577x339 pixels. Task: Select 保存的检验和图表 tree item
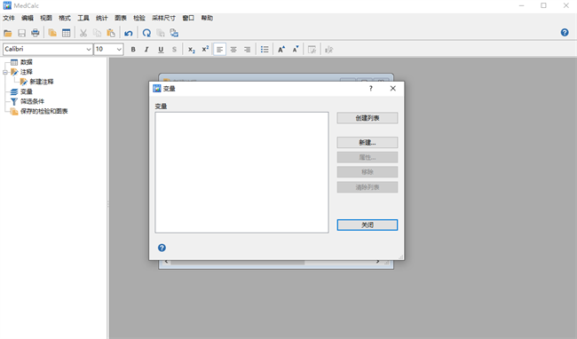(x=44, y=112)
